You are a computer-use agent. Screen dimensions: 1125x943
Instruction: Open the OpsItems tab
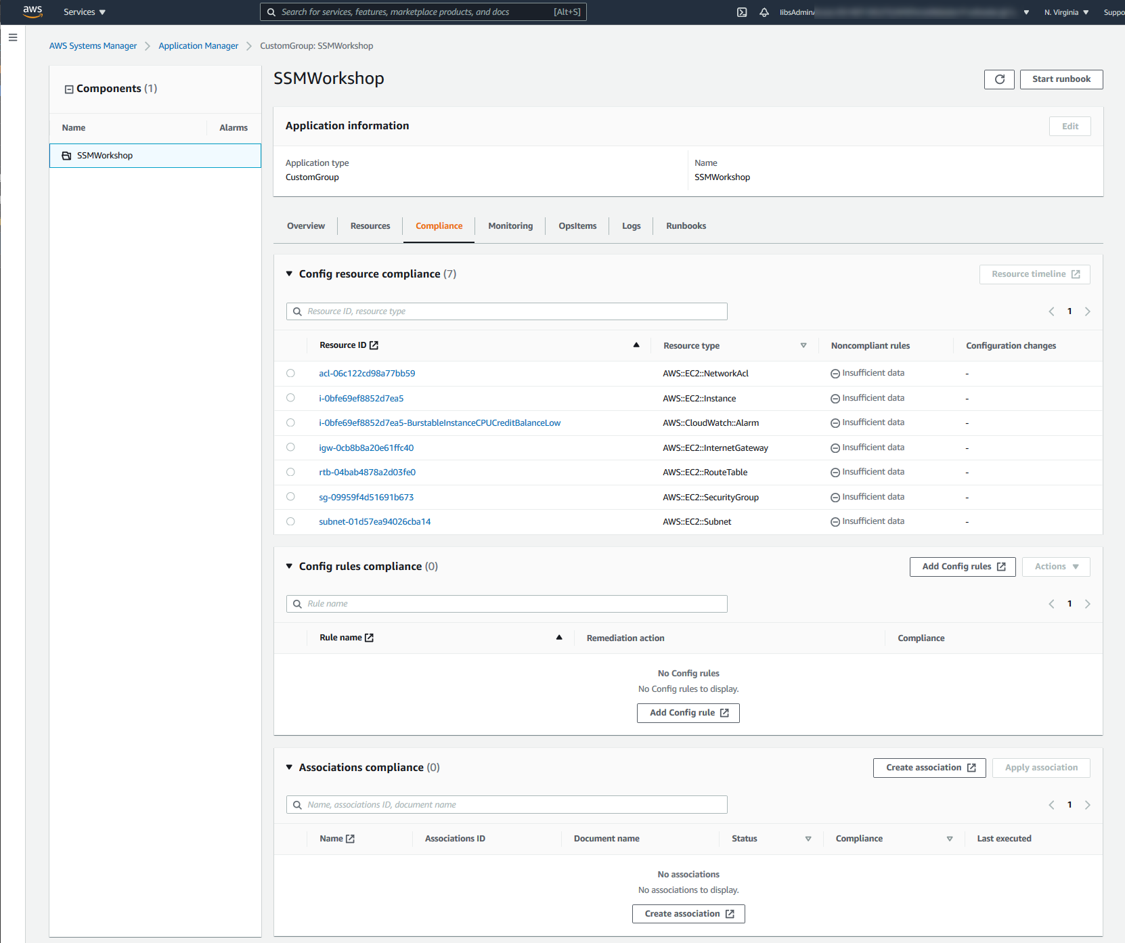click(577, 226)
